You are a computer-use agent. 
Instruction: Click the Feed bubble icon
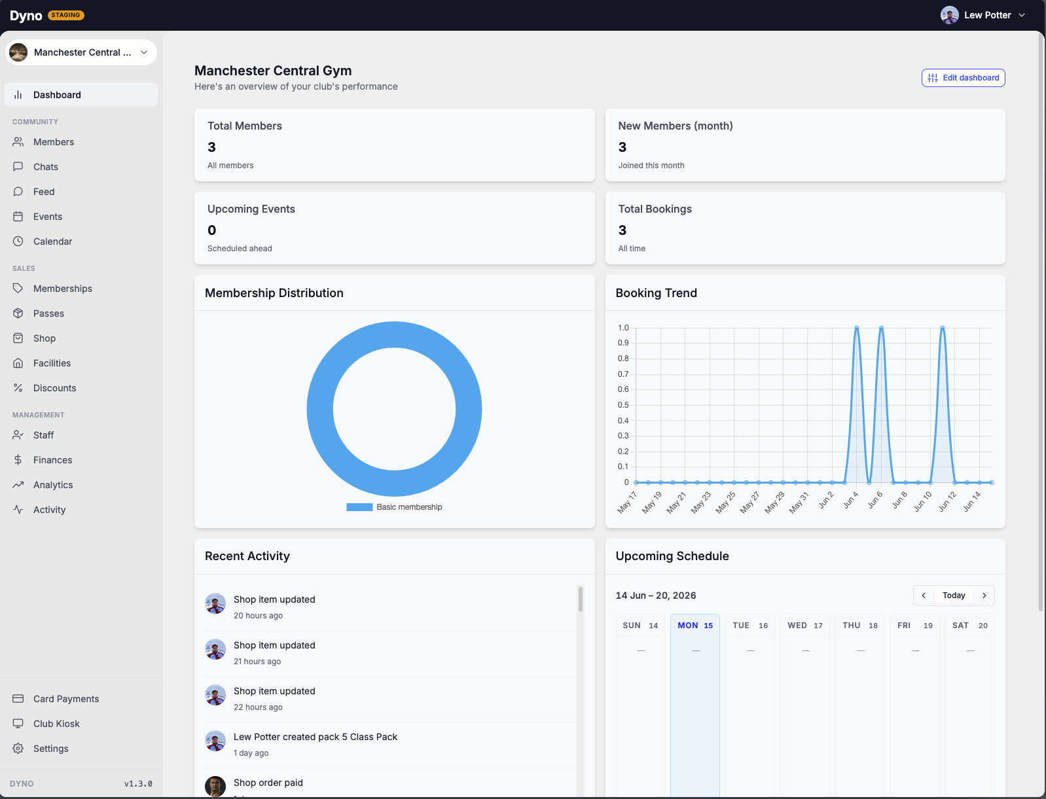point(18,192)
